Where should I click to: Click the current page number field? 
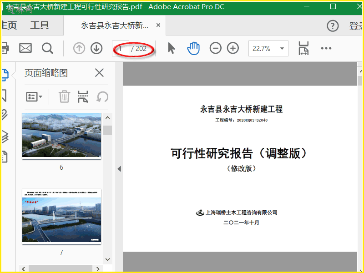tap(120, 49)
